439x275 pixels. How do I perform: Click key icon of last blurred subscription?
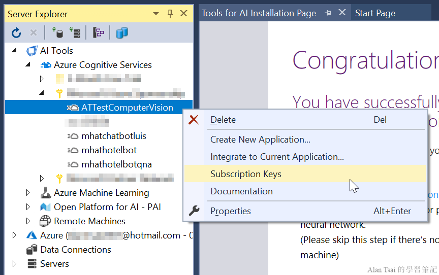(59, 178)
